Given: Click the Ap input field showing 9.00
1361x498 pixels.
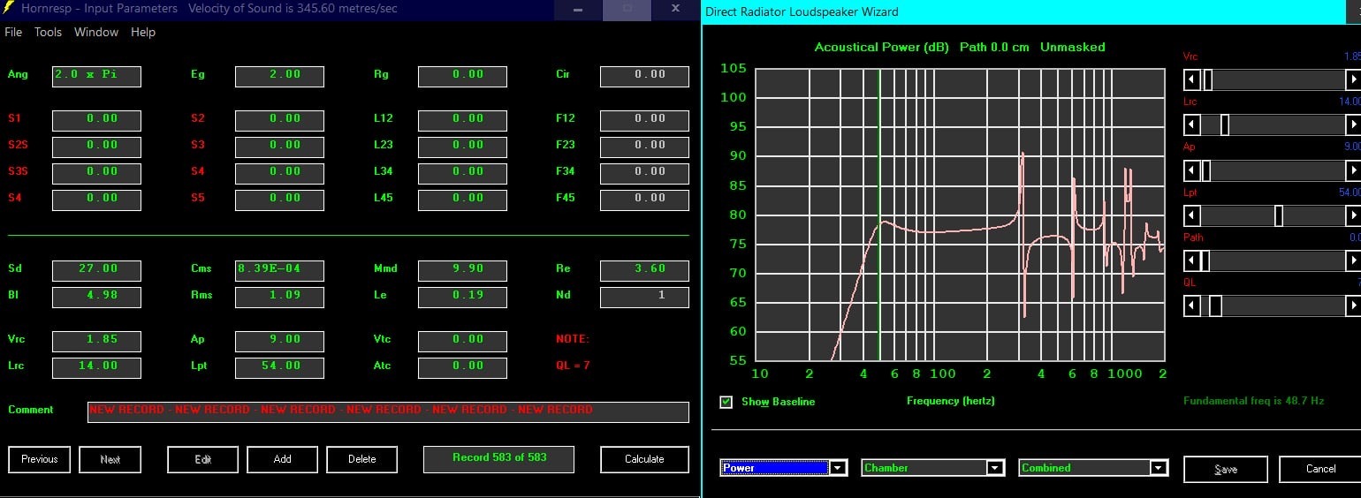Looking at the screenshot, I should pos(279,341).
